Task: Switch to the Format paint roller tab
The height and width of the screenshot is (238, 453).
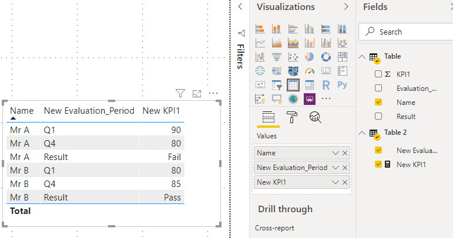Action: pos(291,117)
